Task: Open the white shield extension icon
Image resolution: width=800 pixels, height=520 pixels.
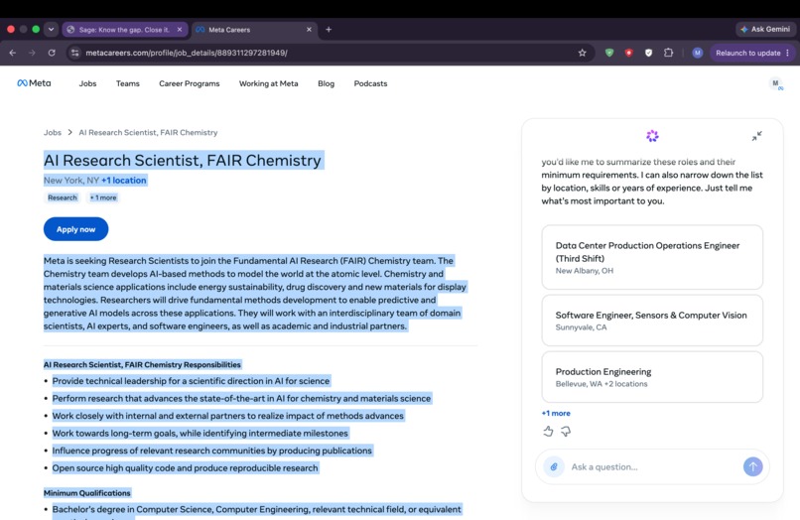Action: (x=648, y=53)
